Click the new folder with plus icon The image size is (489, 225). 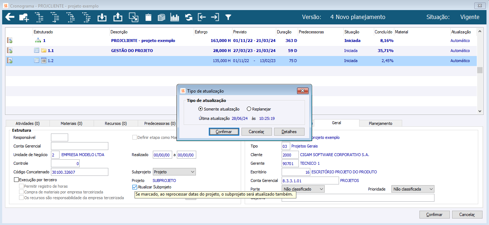click(24, 17)
